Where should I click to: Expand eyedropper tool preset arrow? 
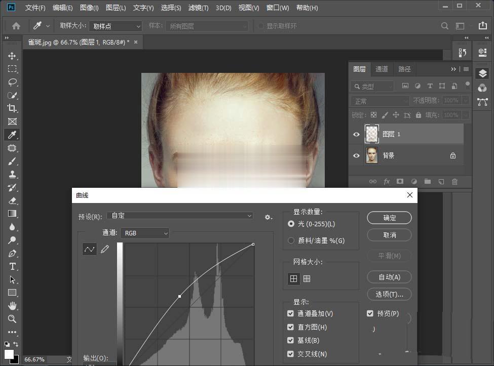(x=48, y=26)
